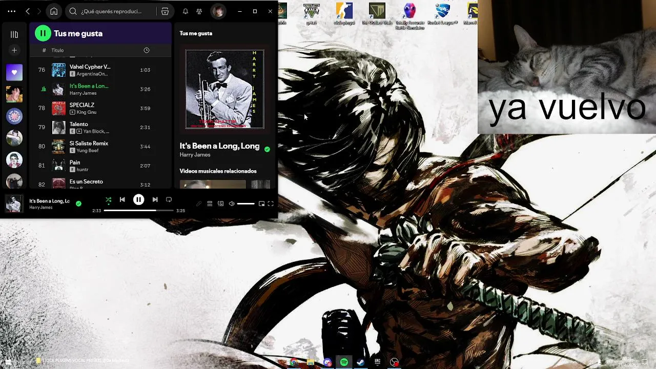Skip to the previous track
The height and width of the screenshot is (369, 656).
click(x=122, y=200)
